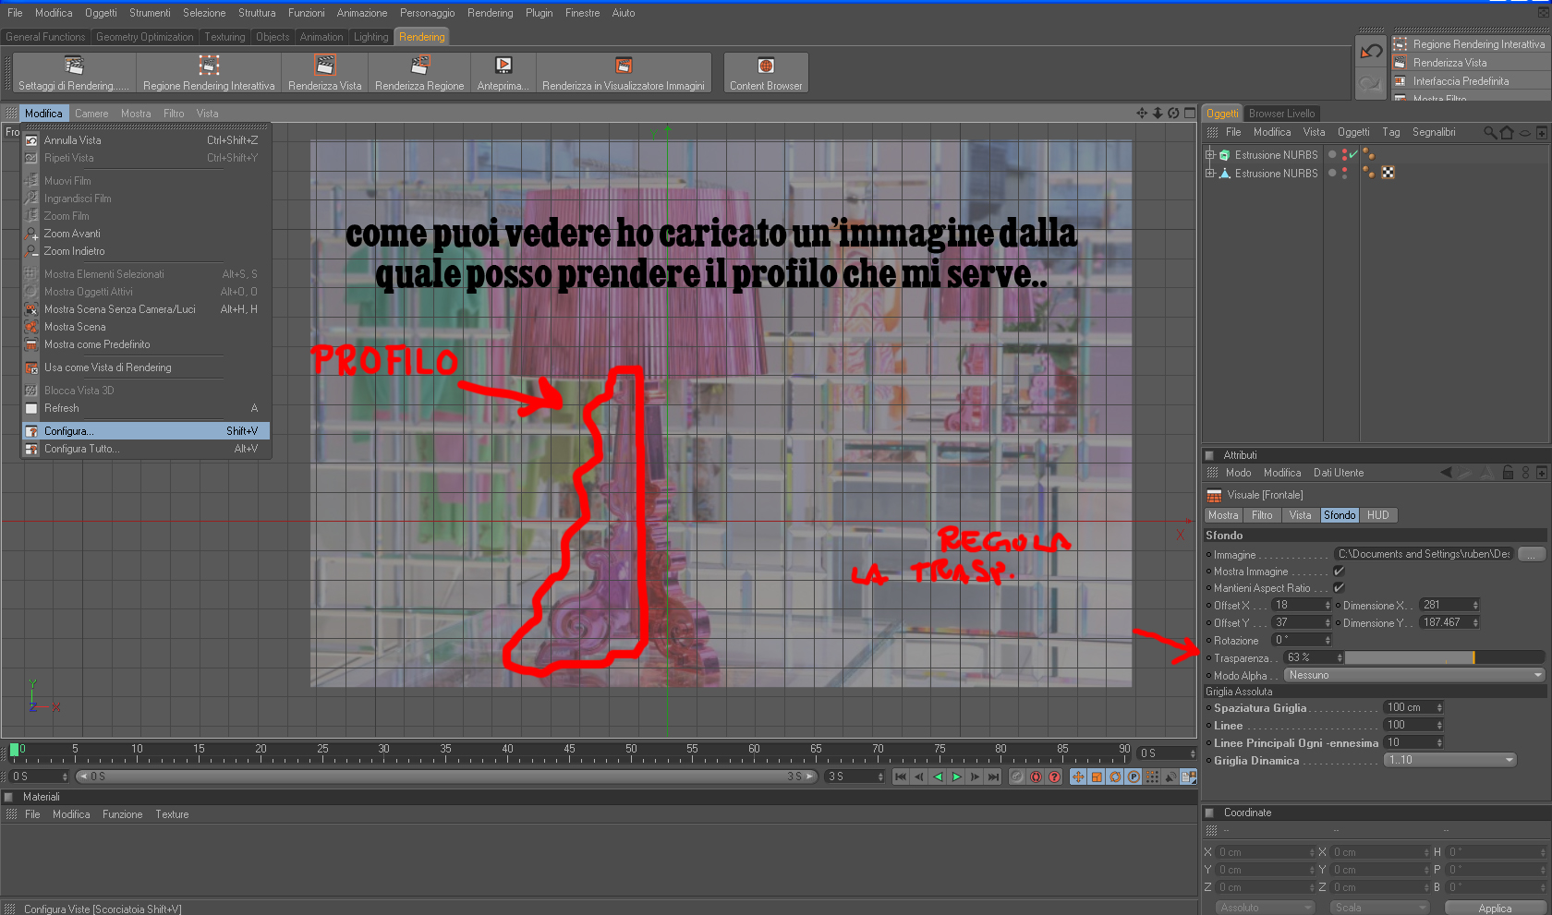Image resolution: width=1552 pixels, height=915 pixels.
Task: Click the play forward timeline button
Action: (956, 777)
